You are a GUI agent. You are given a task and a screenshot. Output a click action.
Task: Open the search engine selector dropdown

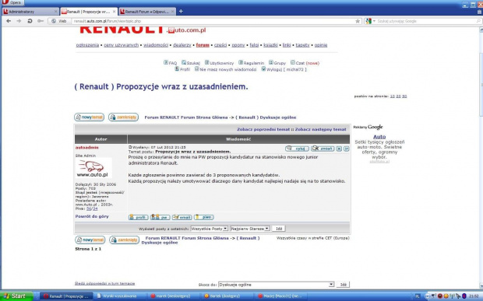click(x=370, y=21)
